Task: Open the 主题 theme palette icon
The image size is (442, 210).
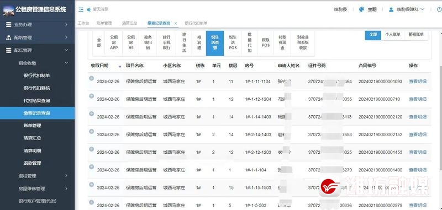Action: click(x=362, y=9)
